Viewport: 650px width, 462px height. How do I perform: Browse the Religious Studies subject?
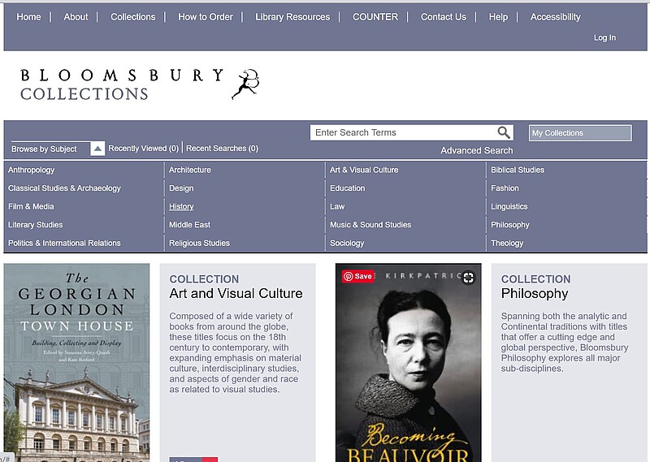(199, 244)
